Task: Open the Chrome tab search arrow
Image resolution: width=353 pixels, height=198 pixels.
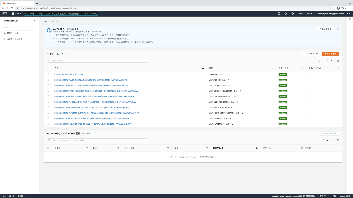Action: (x=350, y=3)
